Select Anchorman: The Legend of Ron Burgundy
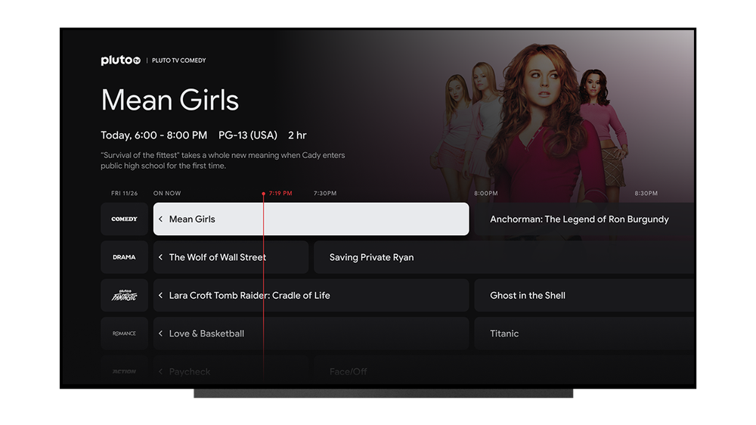756x425 pixels. click(x=579, y=219)
